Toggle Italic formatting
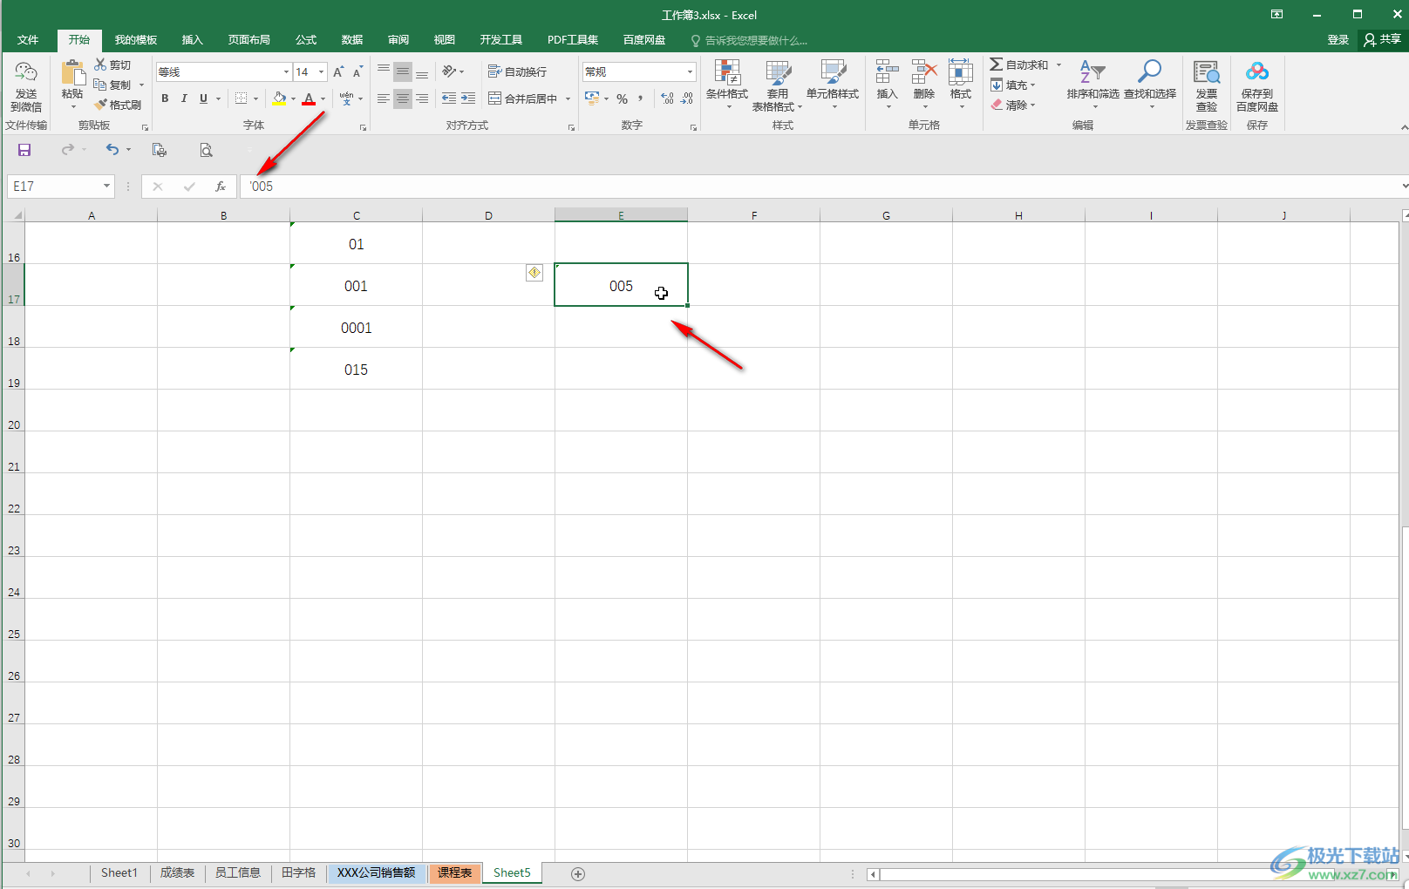The image size is (1409, 889). click(x=184, y=98)
